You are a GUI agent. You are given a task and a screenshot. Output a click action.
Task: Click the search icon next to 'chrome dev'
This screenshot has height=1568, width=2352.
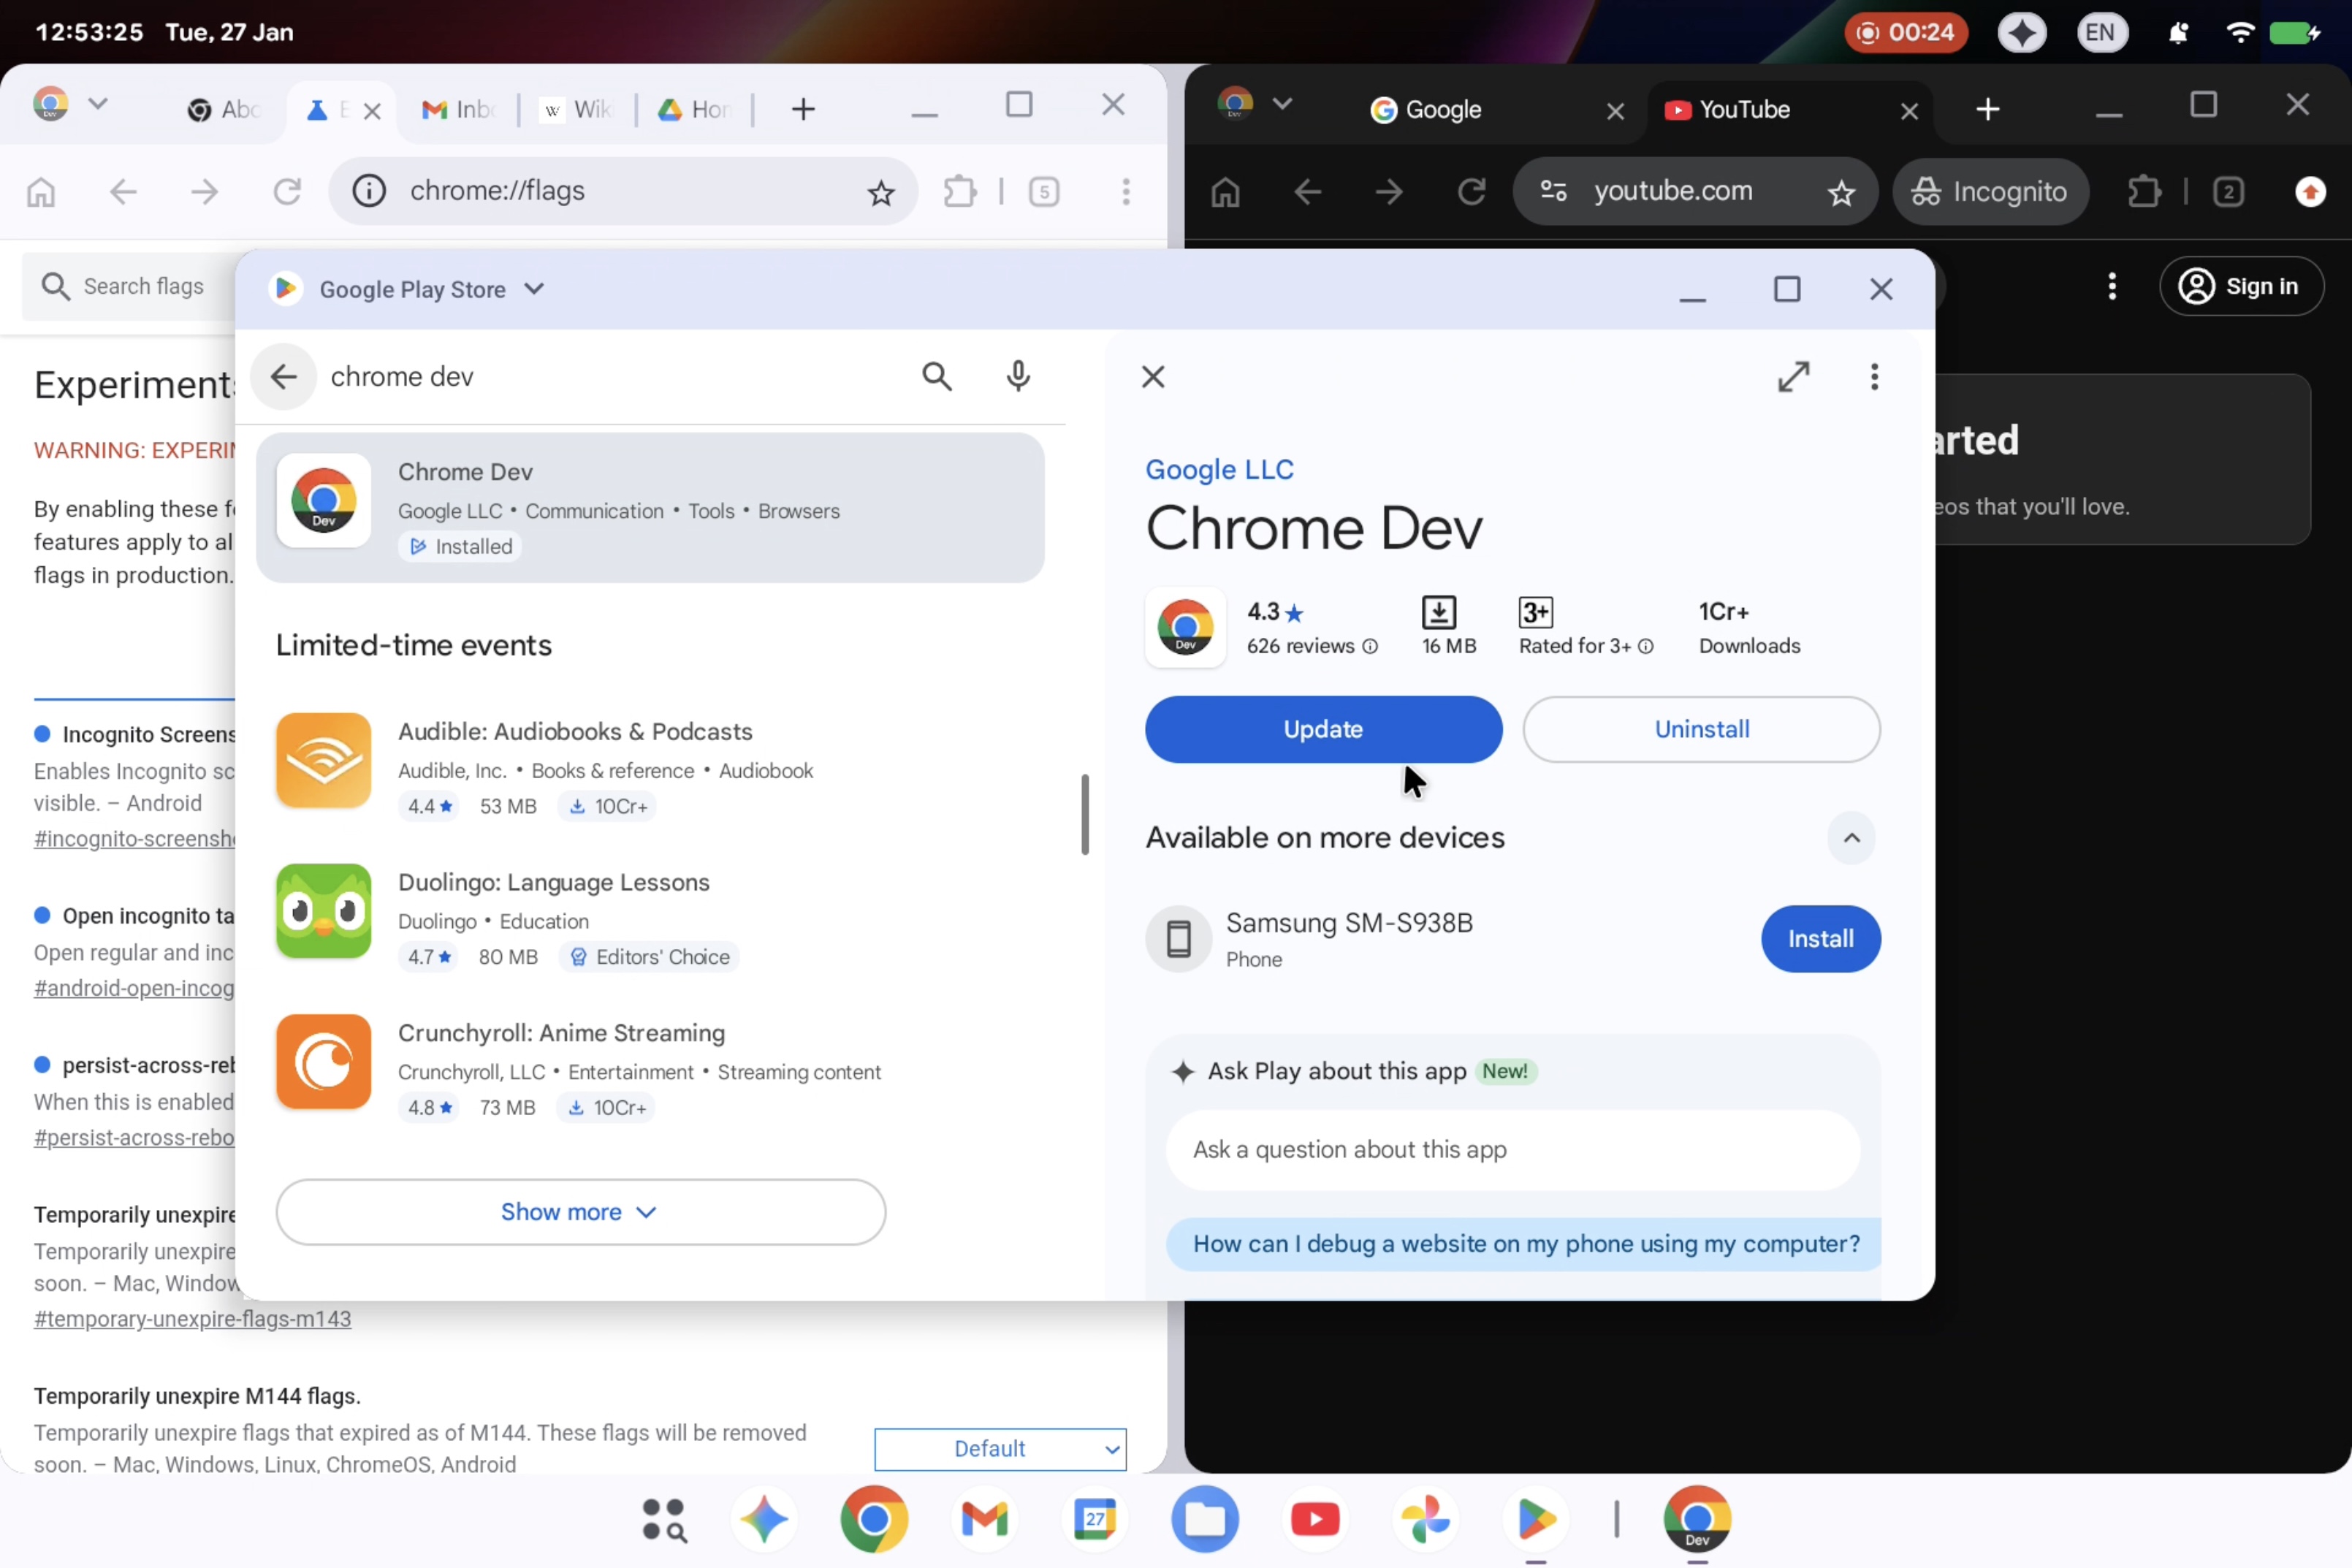click(x=937, y=376)
